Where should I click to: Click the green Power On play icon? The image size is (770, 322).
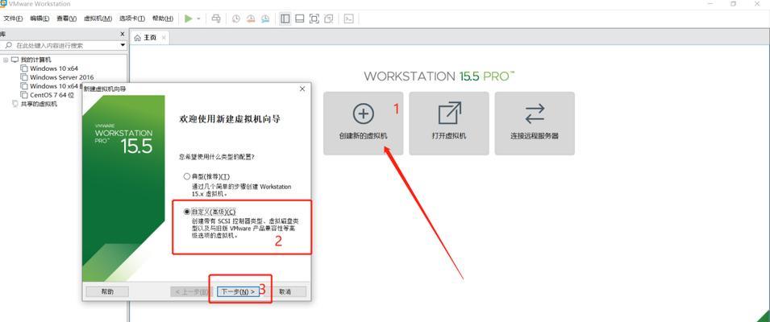pyautogui.click(x=188, y=19)
